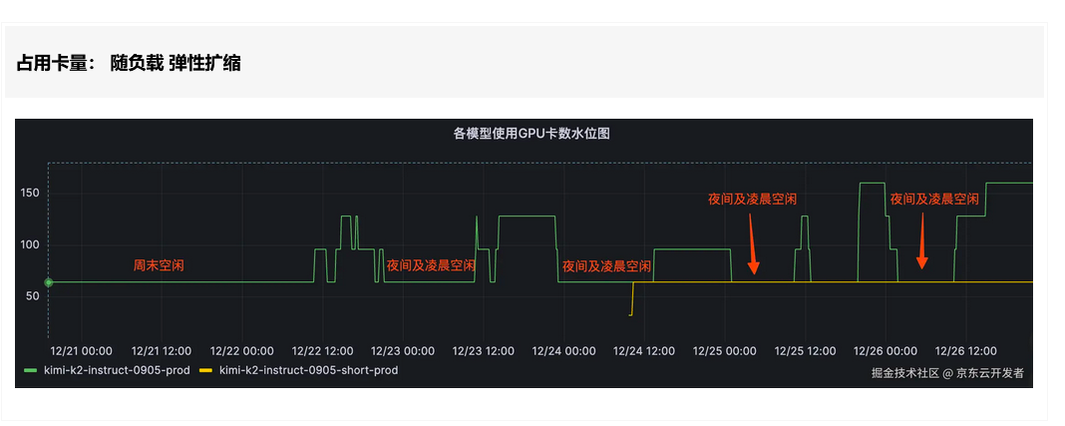Click x-axis label 12/24 00:00
The height and width of the screenshot is (426, 1065).
[x=563, y=351]
